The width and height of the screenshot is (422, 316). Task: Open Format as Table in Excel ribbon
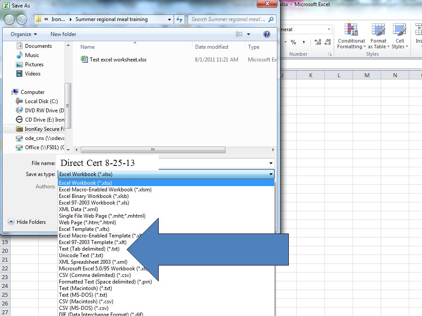[x=378, y=36]
